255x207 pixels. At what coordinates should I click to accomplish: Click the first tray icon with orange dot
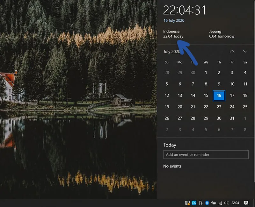187,203
